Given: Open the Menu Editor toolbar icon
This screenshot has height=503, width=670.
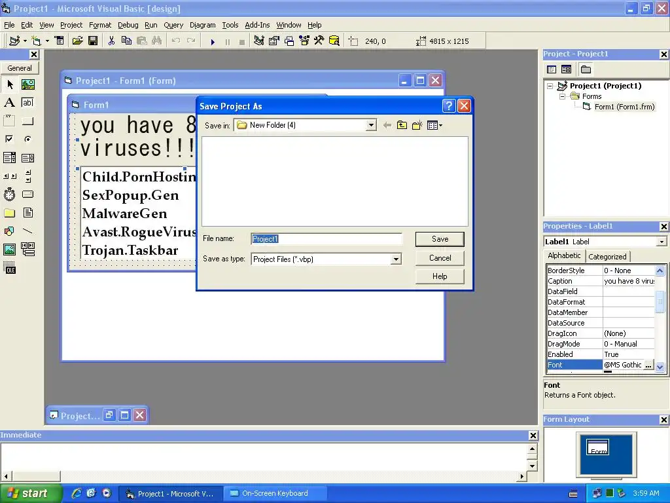Looking at the screenshot, I should point(59,41).
